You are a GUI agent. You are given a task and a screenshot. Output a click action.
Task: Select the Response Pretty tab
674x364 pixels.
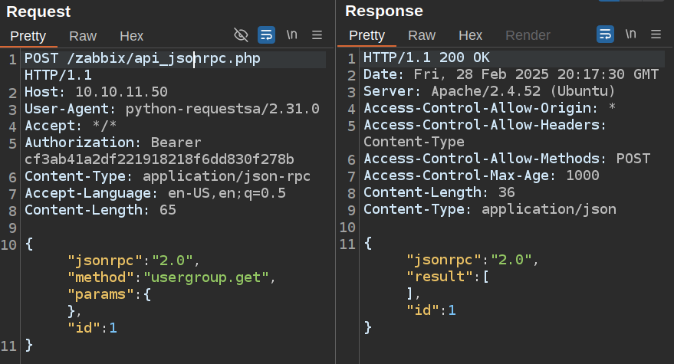pos(367,35)
